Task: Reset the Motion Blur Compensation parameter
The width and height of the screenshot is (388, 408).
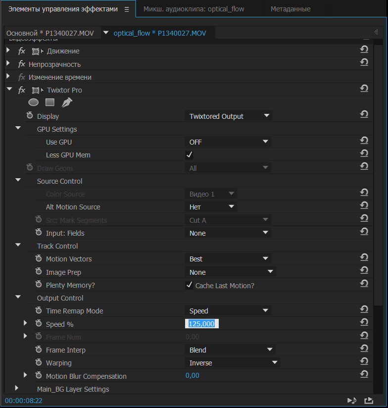Action: [x=364, y=374]
